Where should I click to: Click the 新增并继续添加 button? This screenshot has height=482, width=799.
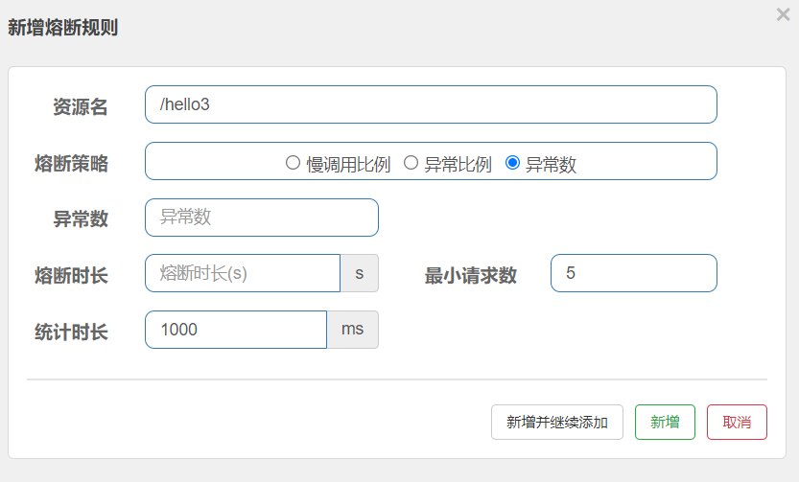coord(557,422)
